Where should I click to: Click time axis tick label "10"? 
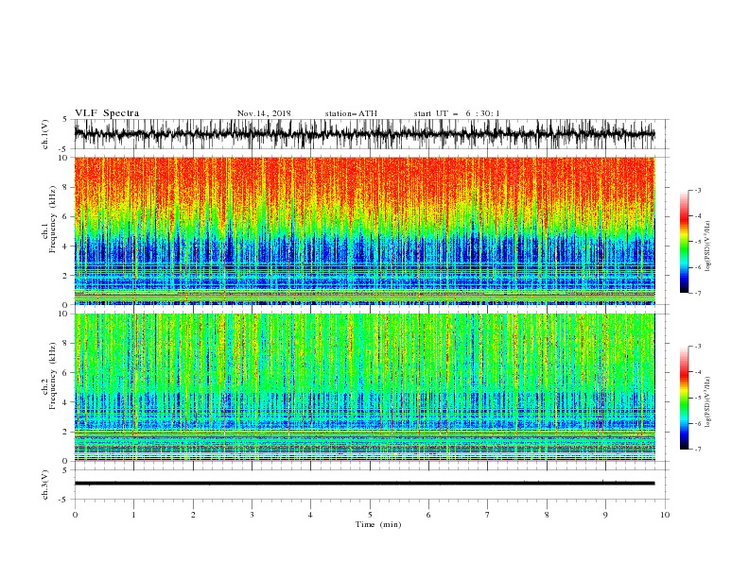pyautogui.click(x=665, y=515)
